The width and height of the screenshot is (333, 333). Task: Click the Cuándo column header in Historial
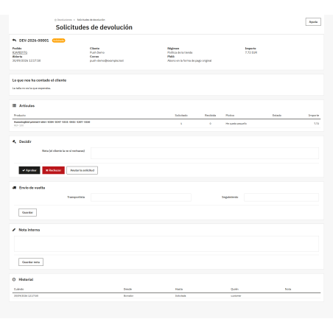click(x=19, y=289)
